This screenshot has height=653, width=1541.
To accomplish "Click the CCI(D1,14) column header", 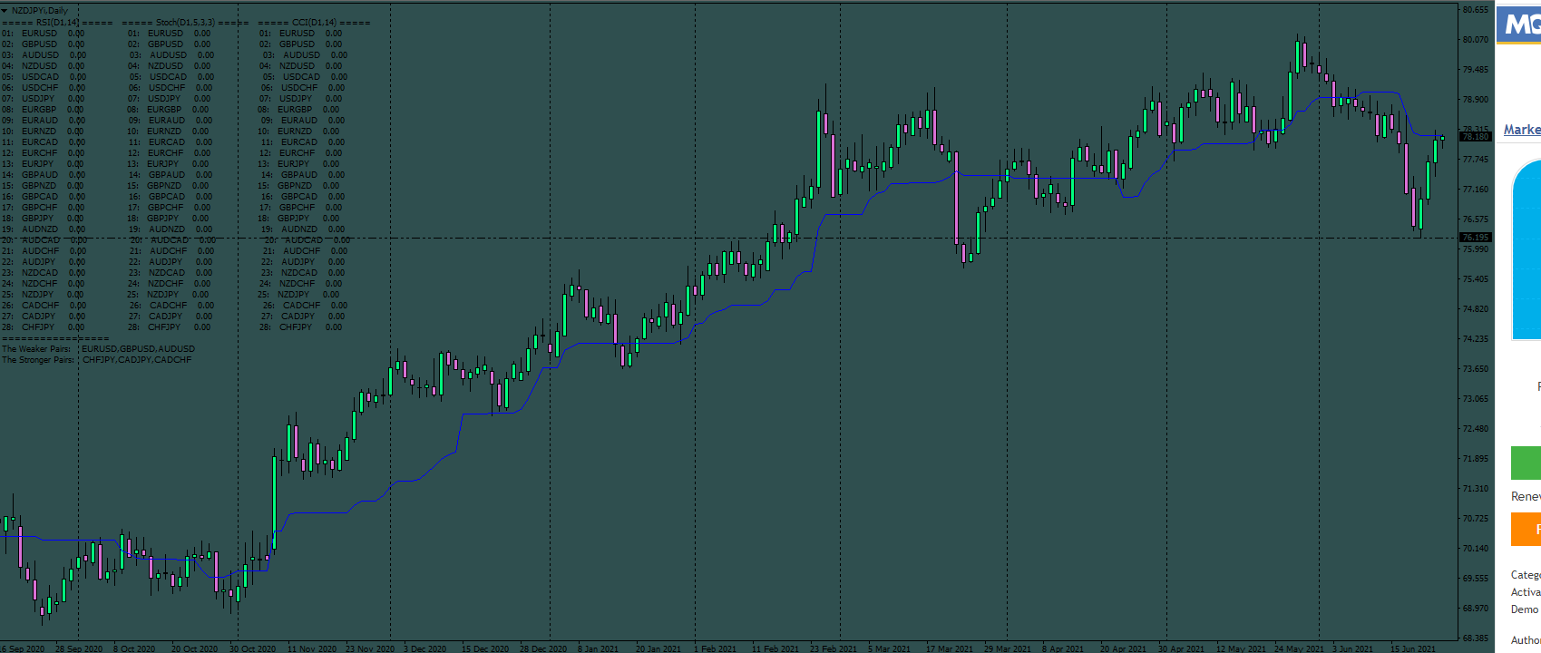I will coord(314,22).
